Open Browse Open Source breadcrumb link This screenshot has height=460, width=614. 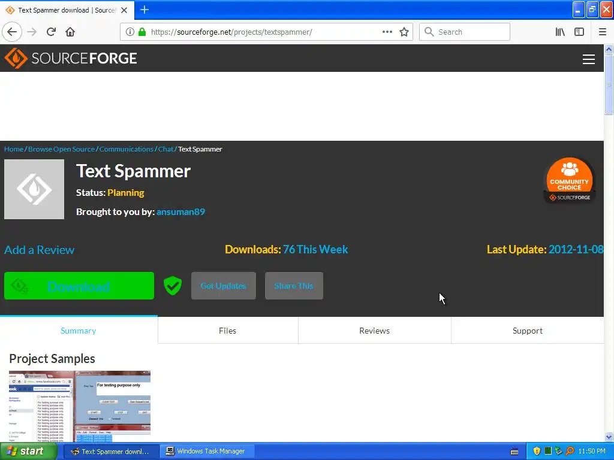62,149
